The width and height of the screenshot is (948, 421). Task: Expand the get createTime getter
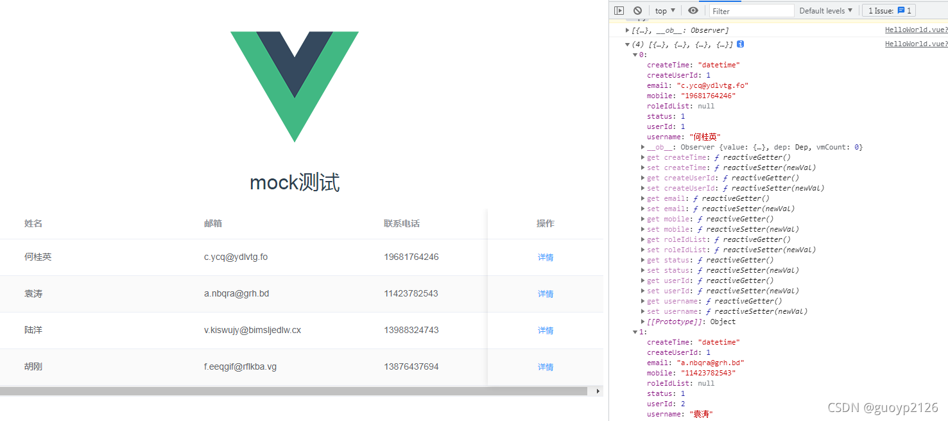pos(643,157)
